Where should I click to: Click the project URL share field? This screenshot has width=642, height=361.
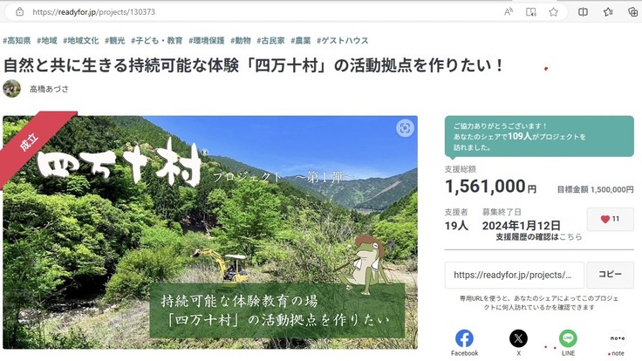(x=515, y=275)
